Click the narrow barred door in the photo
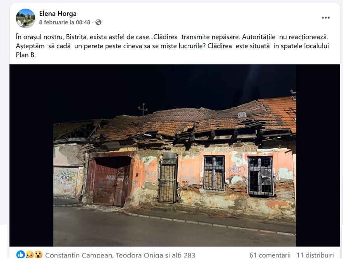The height and width of the screenshot is (264, 343). (x=168, y=178)
